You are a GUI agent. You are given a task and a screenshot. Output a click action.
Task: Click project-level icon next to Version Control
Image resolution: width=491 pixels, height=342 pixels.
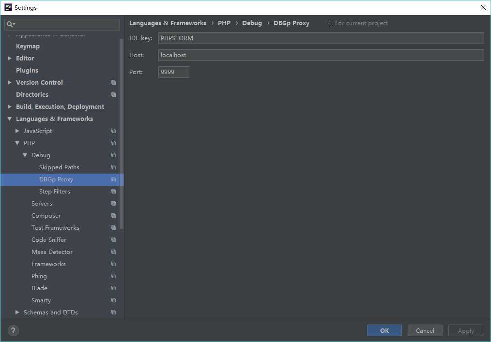coord(113,83)
